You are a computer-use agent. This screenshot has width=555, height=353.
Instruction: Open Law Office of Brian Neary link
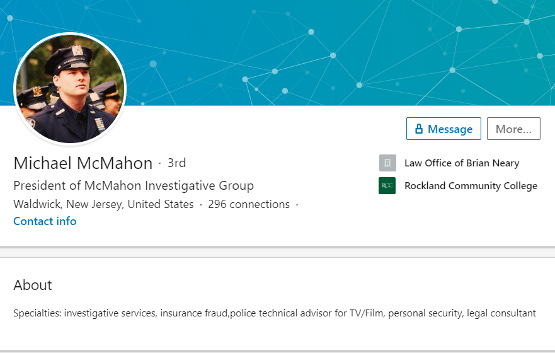462,163
